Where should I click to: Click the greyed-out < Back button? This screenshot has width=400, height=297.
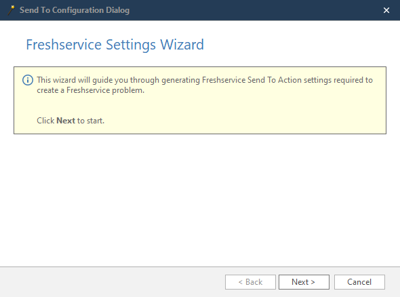[x=250, y=282]
